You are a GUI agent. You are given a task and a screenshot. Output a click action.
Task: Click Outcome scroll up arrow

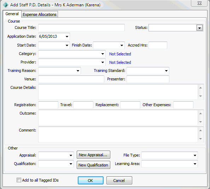200,114
